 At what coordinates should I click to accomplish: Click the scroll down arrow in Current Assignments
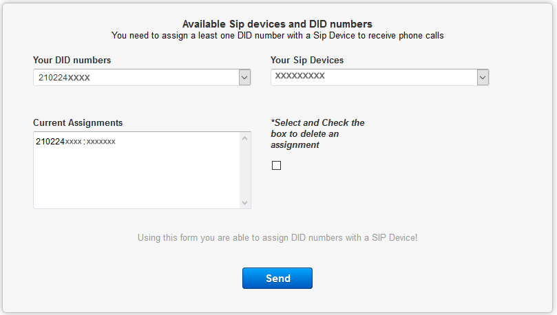coord(245,202)
